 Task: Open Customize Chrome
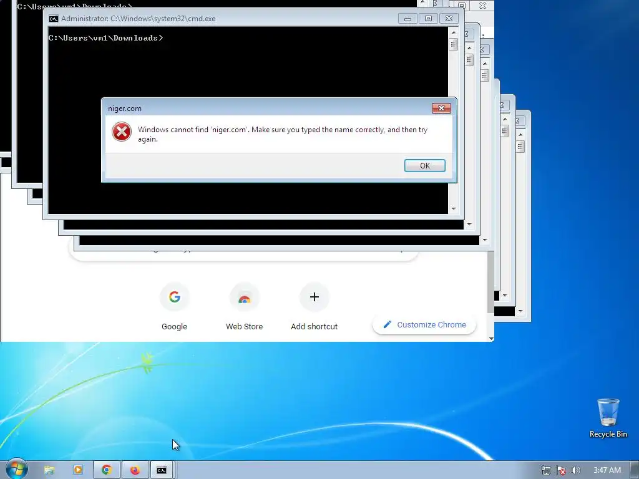424,324
